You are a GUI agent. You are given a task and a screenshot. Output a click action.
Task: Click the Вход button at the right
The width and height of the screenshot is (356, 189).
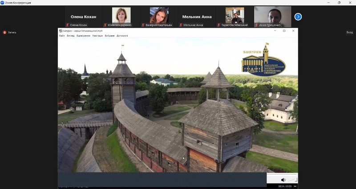point(349,32)
